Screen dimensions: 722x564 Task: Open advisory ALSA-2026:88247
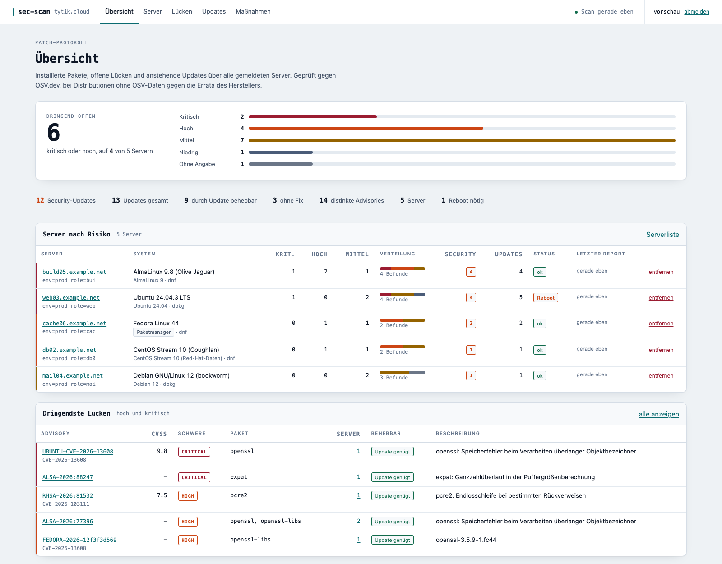[68, 477]
